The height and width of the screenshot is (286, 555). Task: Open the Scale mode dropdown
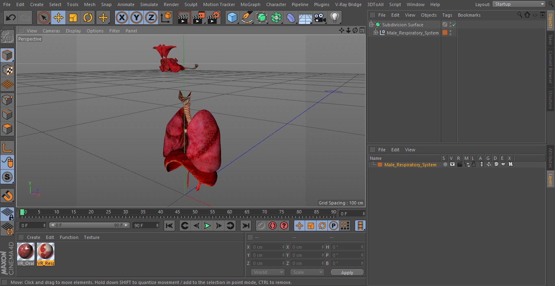307,272
